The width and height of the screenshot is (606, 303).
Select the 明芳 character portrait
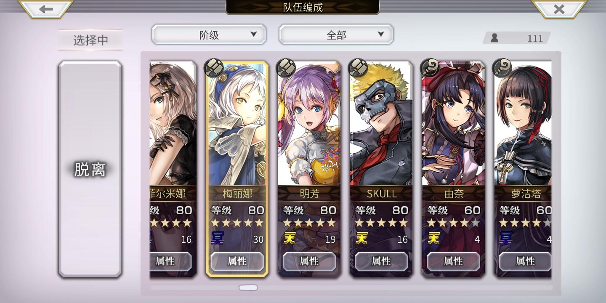(x=309, y=123)
